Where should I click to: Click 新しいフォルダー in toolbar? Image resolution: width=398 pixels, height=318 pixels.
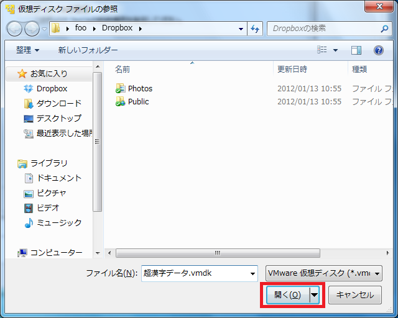click(88, 50)
